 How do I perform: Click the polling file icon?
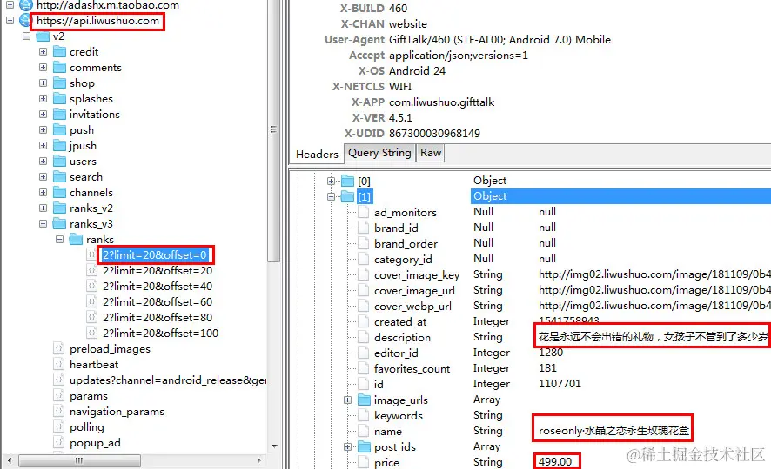pos(58,427)
